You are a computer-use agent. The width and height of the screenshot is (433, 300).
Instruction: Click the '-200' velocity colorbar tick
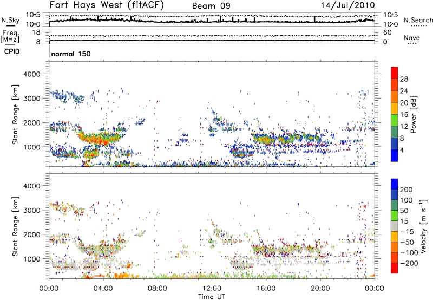409,263
